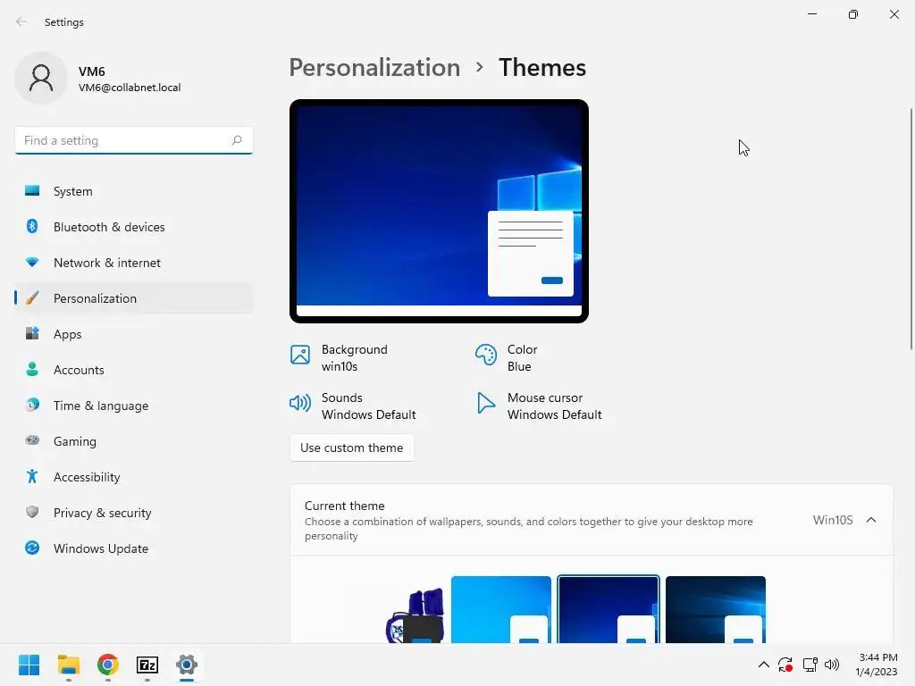Select the highlighted dark blue theme thumbnail
Viewport: 915px width, 686px height.
click(608, 609)
